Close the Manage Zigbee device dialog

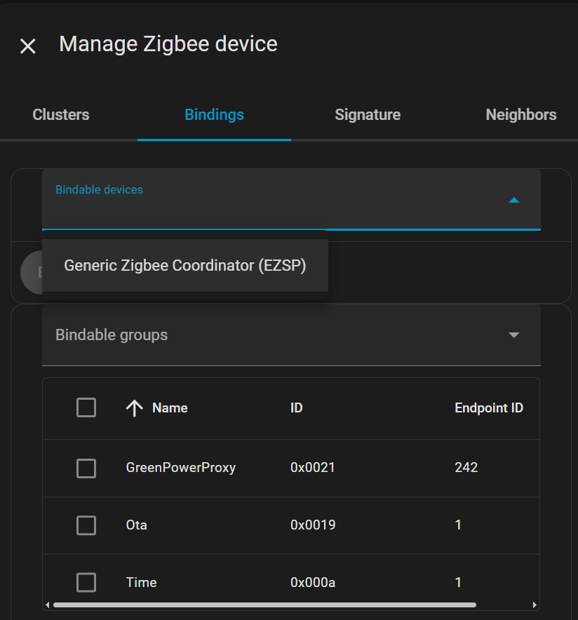coord(27,46)
